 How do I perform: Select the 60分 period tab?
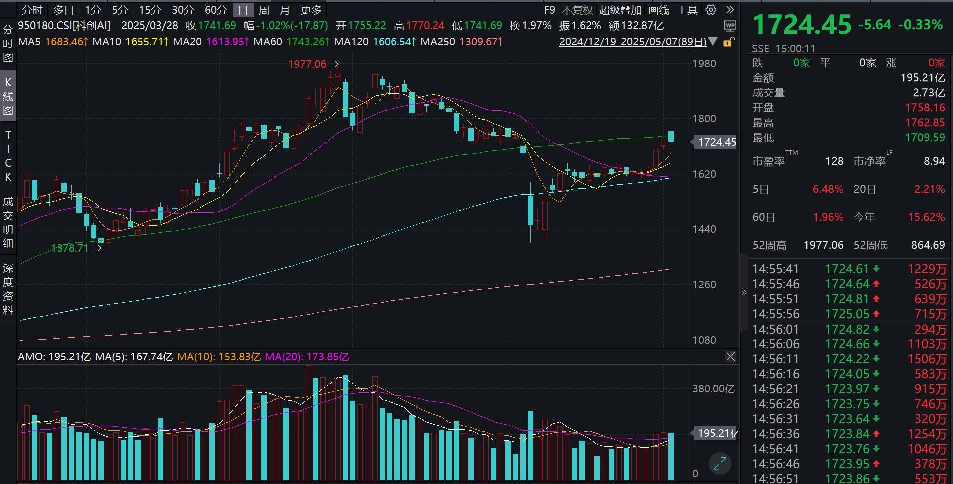coord(216,10)
